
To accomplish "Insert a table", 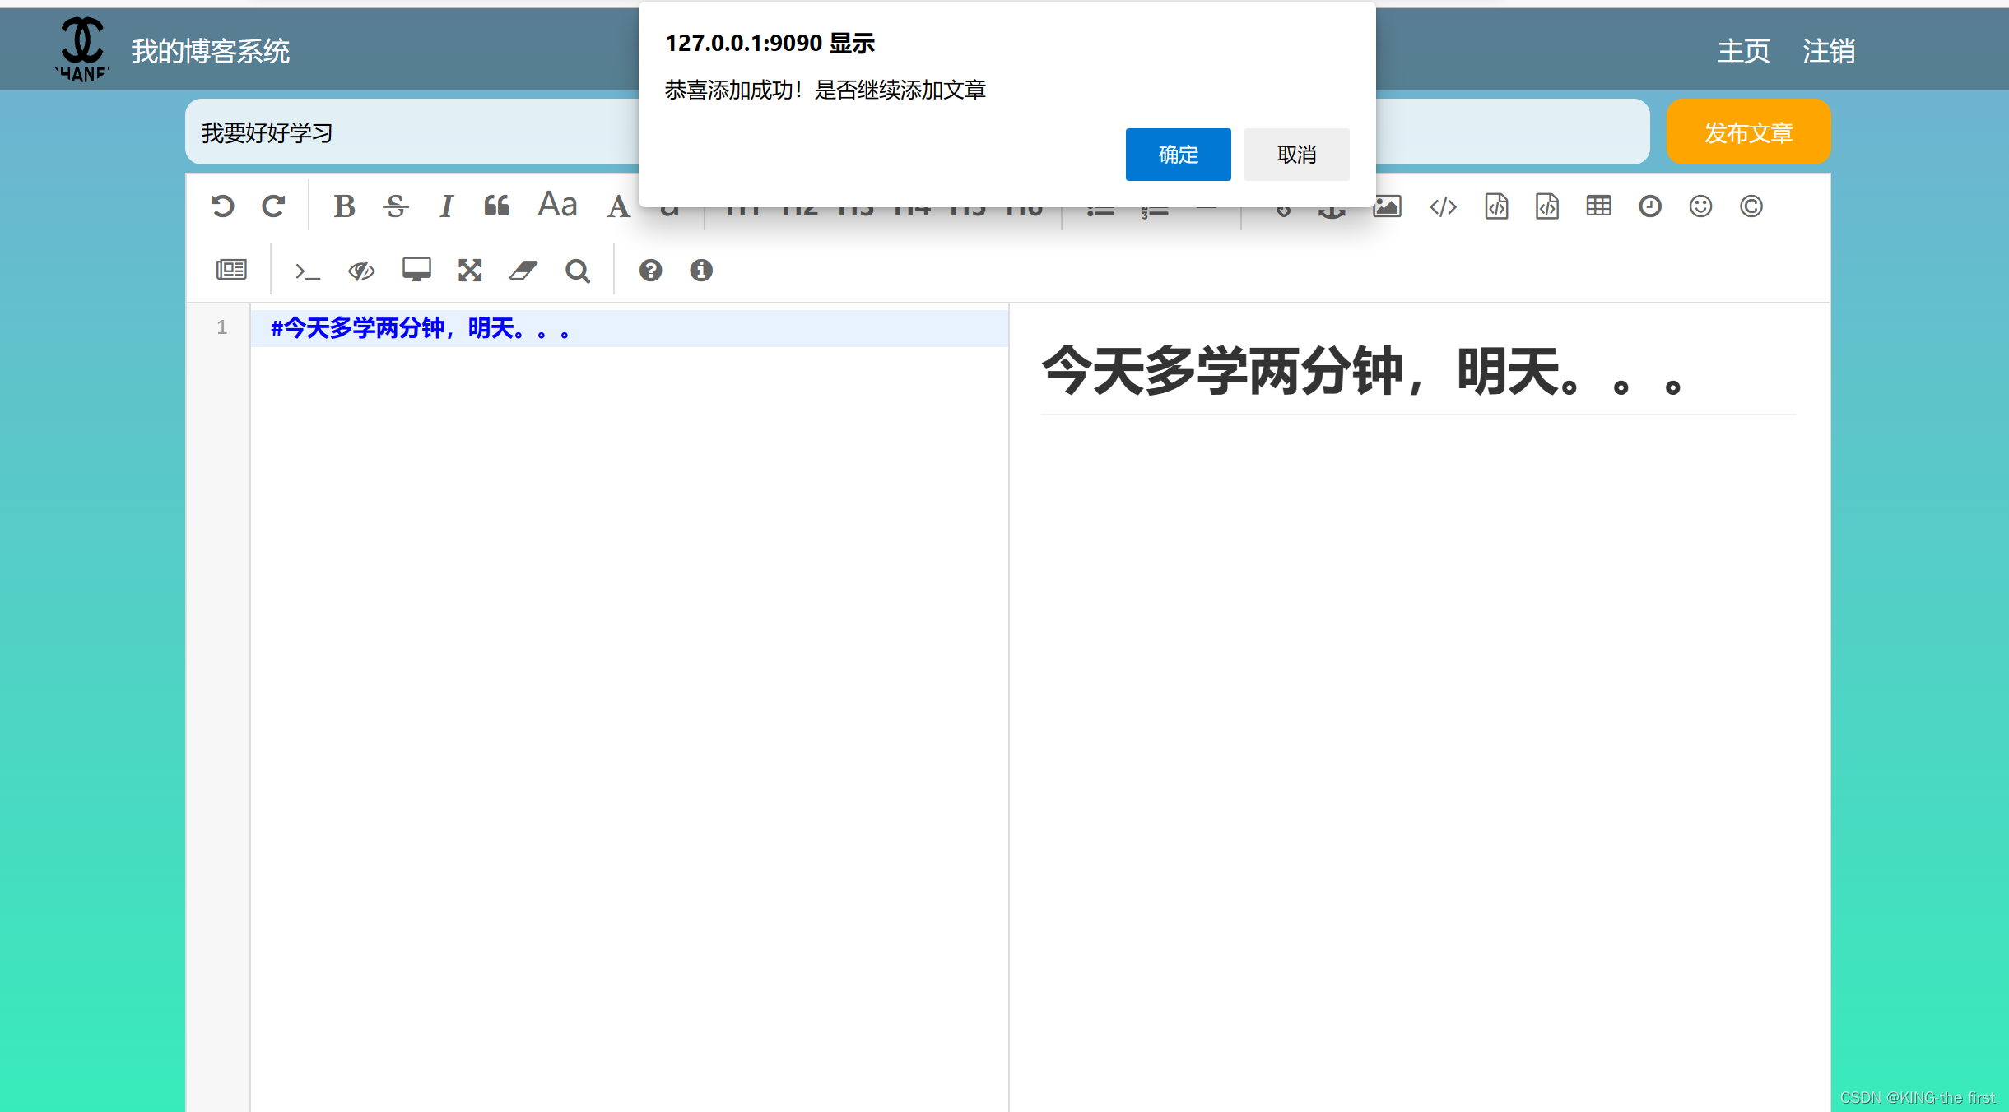I will click(x=1598, y=206).
